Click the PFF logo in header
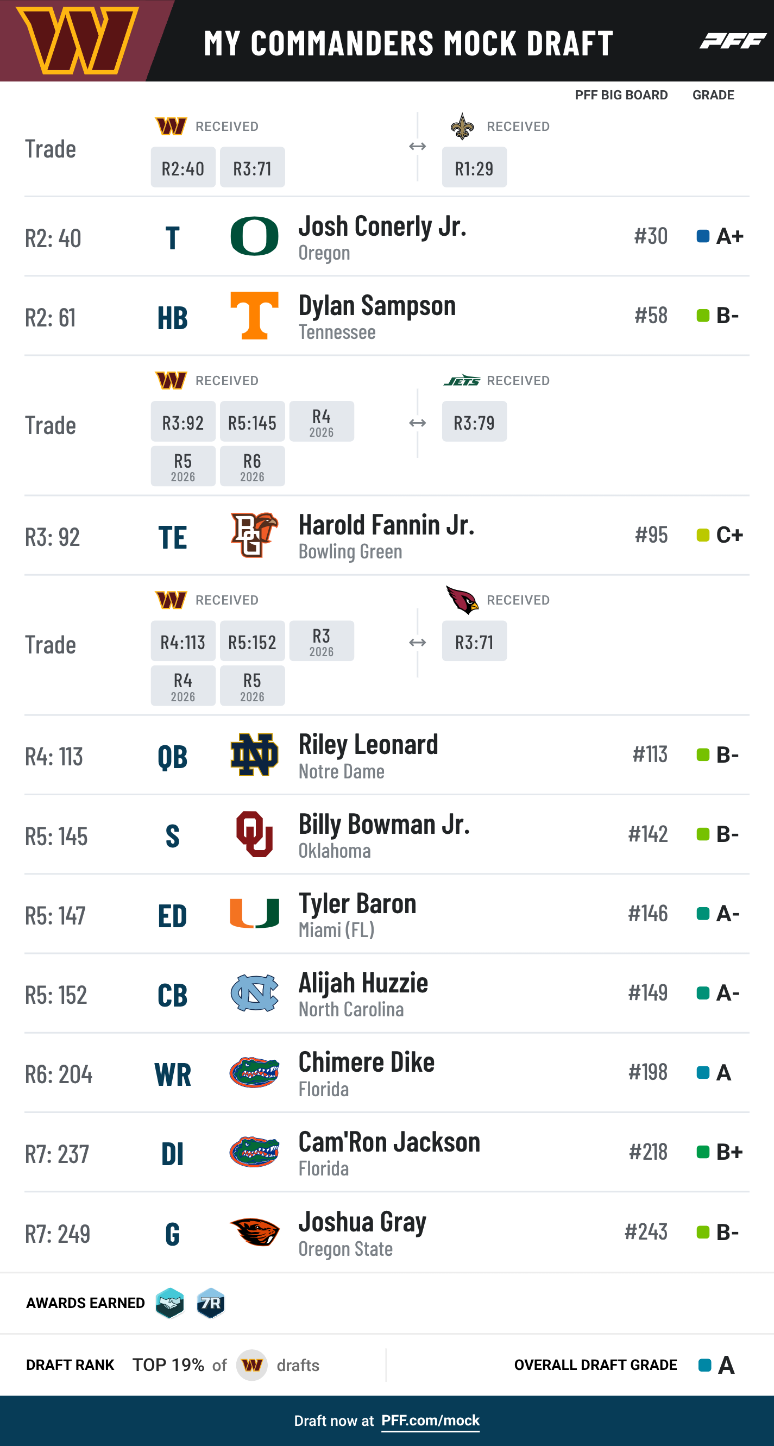This screenshot has height=1446, width=774. [733, 41]
